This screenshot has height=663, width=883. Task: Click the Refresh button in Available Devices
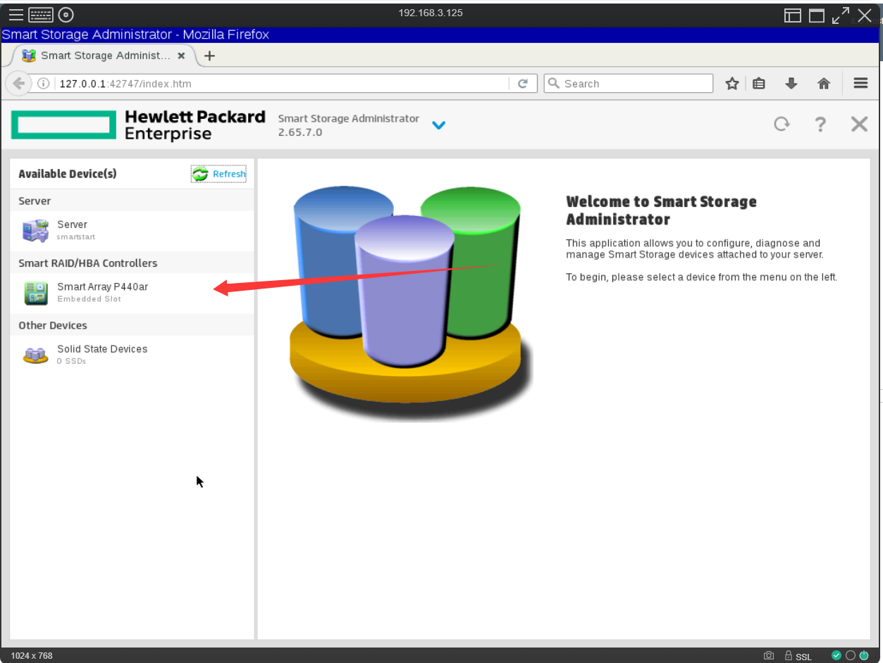point(218,174)
